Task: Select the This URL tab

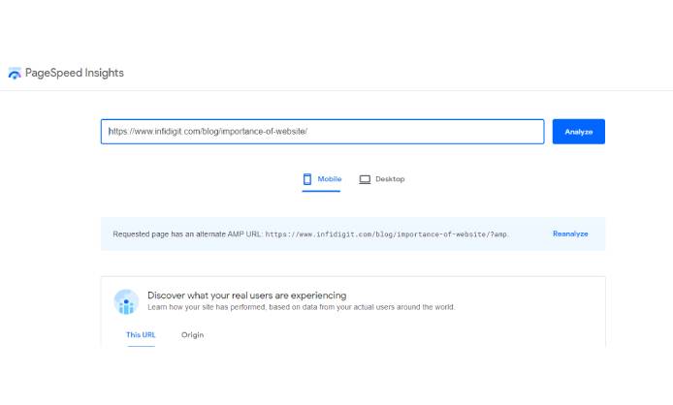Action: tap(141, 335)
